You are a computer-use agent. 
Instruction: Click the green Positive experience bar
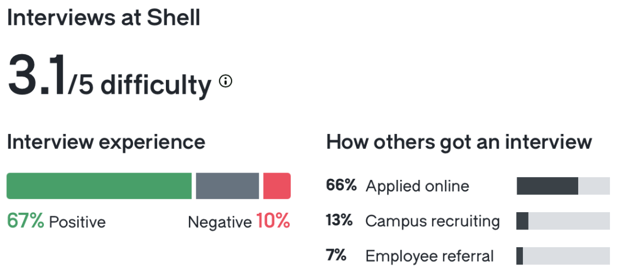(x=99, y=186)
